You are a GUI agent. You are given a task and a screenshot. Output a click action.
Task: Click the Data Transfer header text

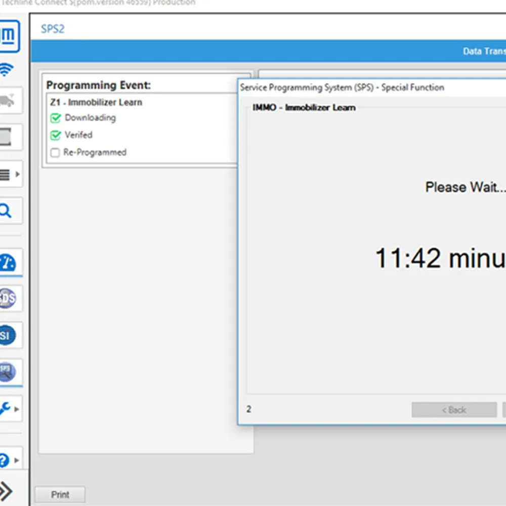484,51
